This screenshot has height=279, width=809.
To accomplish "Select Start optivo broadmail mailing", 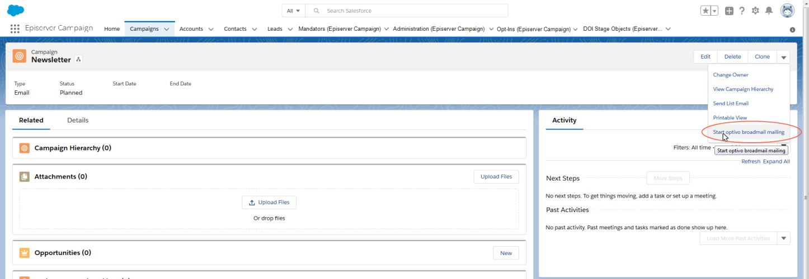I will 749,132.
